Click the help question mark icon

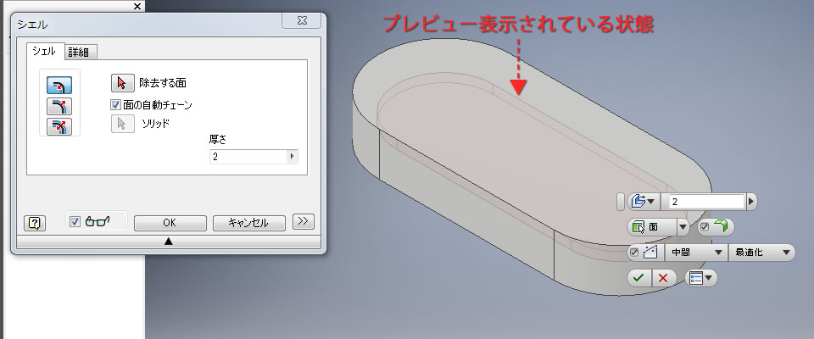pos(35,223)
